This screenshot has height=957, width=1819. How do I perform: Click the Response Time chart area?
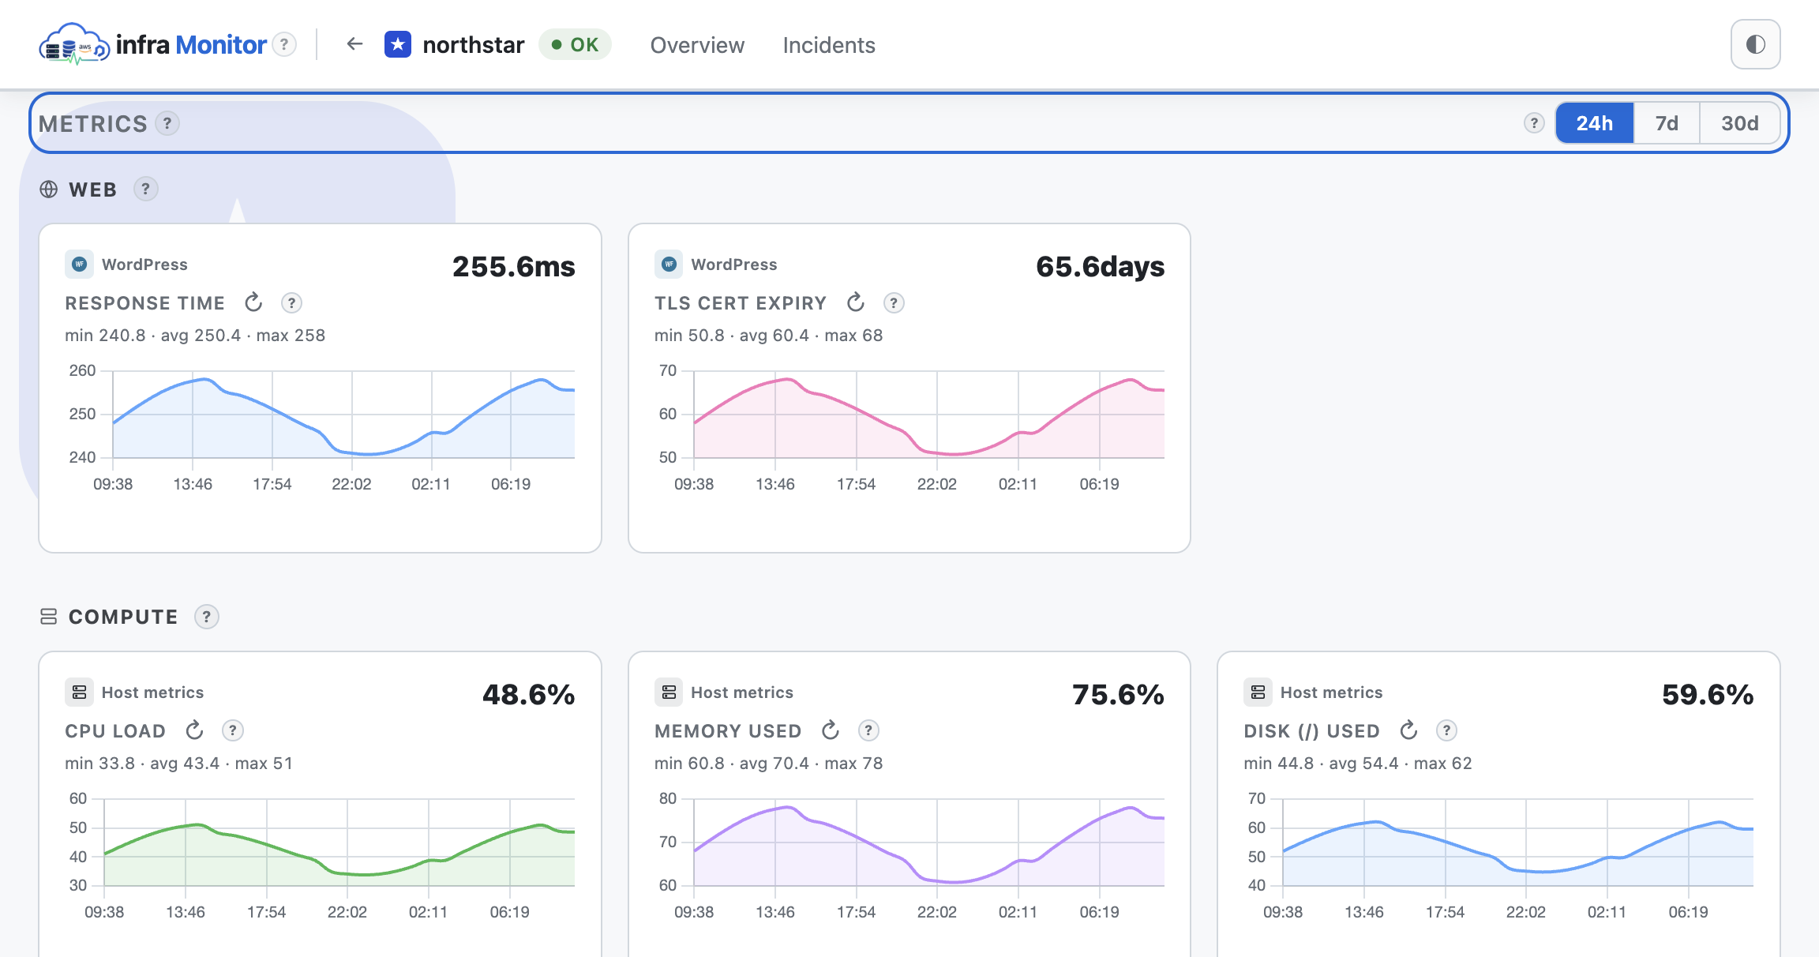pyautogui.click(x=343, y=415)
